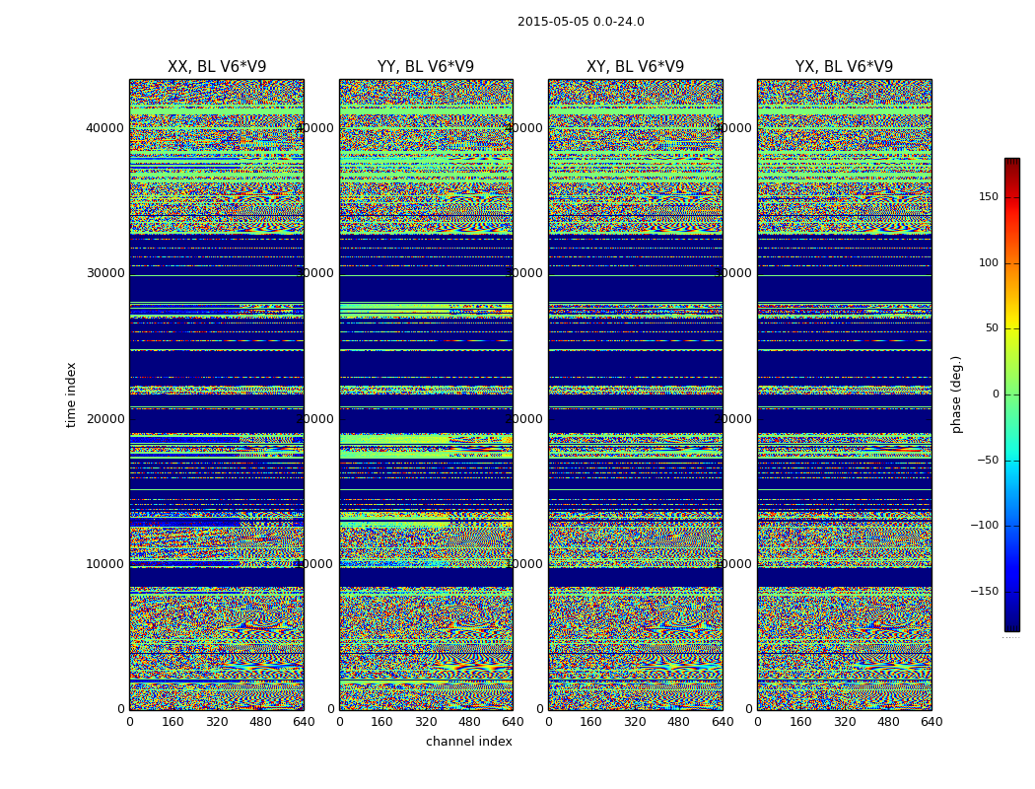Select the 'XX, BL V6*V9' subplot title
The image size is (1035, 789).
tap(217, 67)
